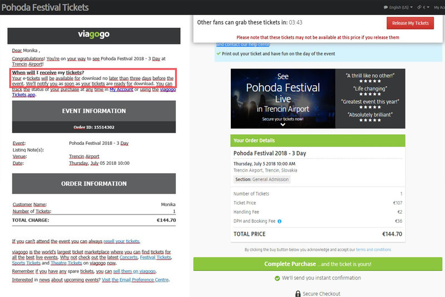The height and width of the screenshot is (297, 445).
Task: Click the checkmark beside 'Print out your ticket'
Action: point(219,53)
